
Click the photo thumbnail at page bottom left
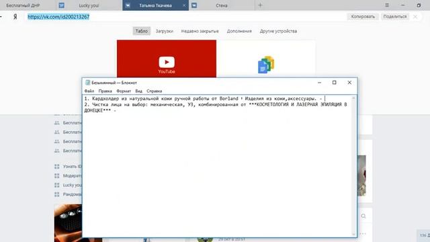click(x=68, y=223)
